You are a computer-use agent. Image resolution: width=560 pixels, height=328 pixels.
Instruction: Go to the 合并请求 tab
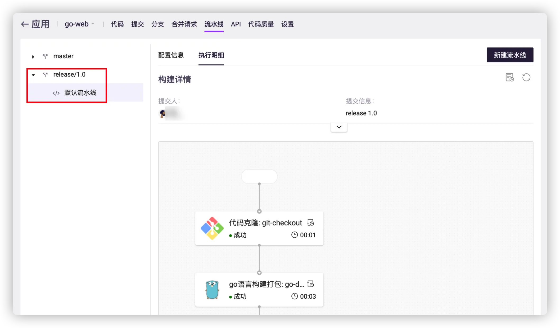184,24
